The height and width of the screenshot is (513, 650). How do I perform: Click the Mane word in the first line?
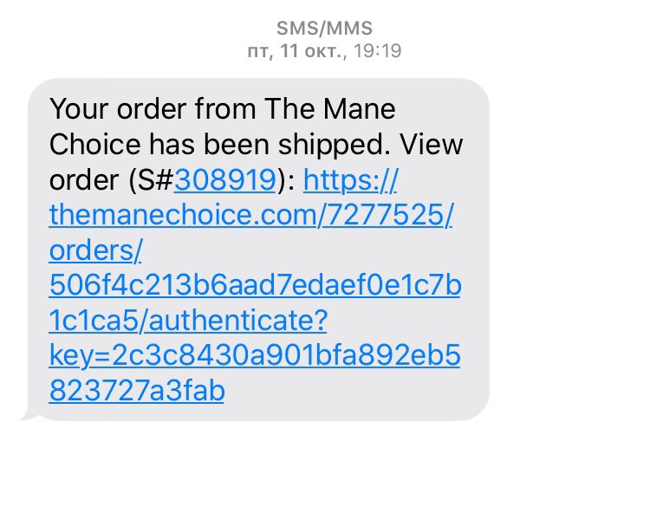[x=360, y=109]
